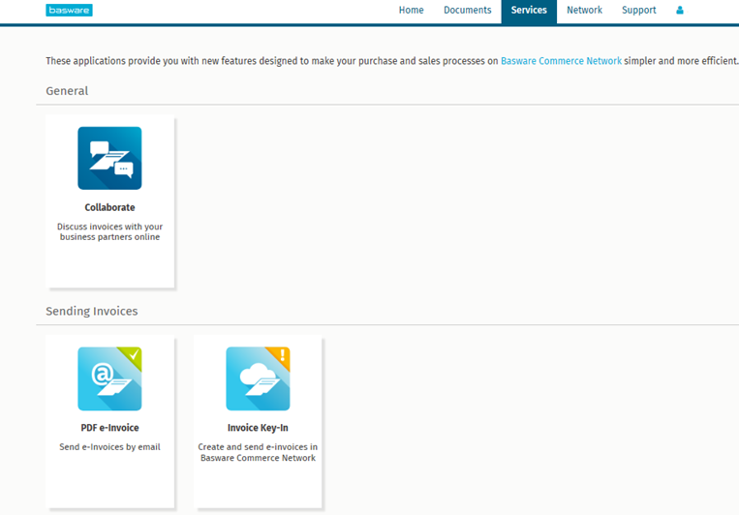
Task: Click the Basware logo
Action: point(69,10)
